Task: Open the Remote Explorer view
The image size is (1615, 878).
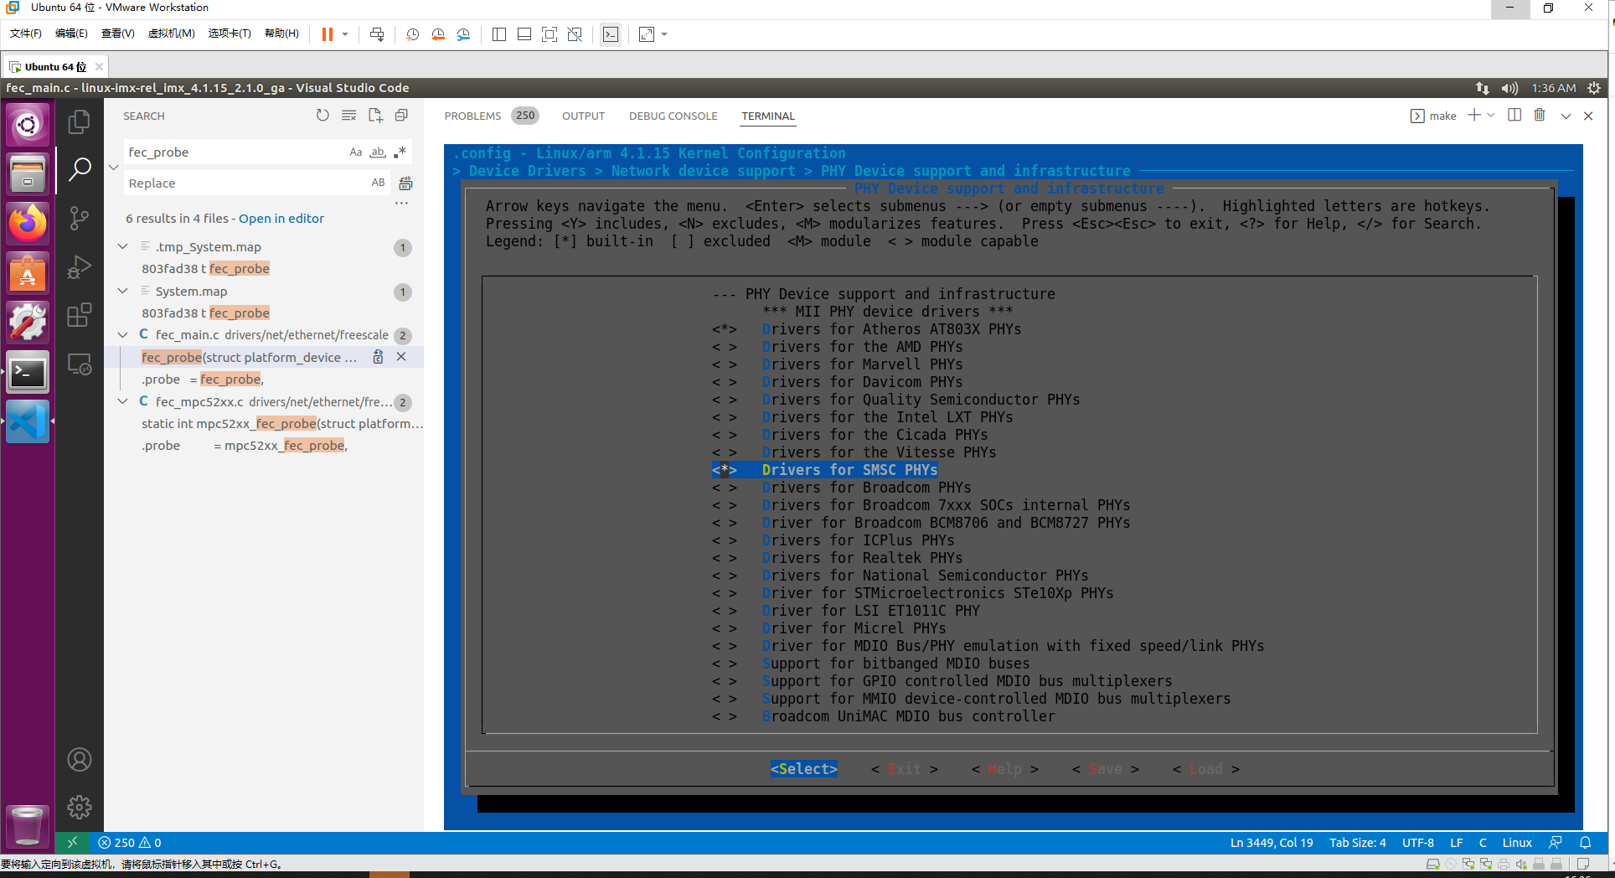Action: click(80, 364)
